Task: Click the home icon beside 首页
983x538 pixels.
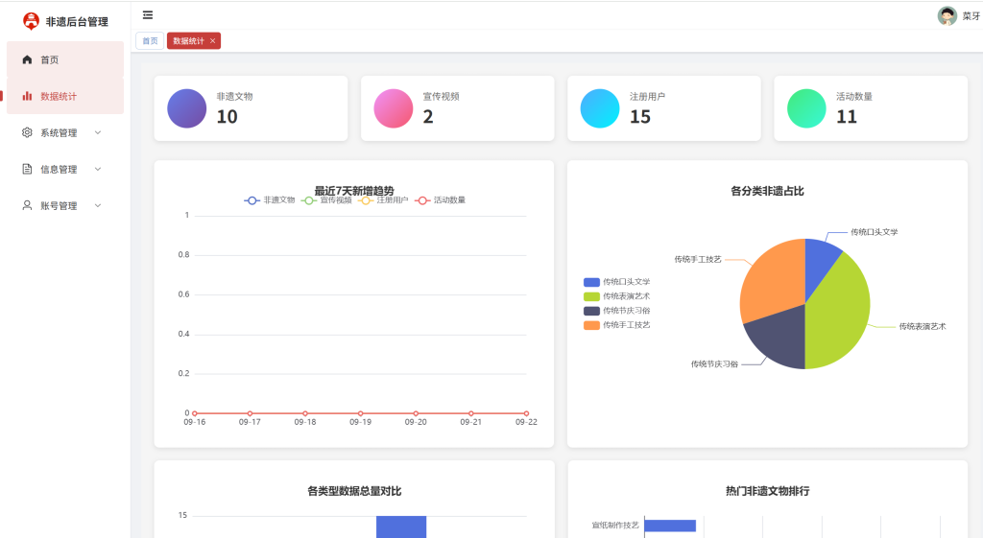Action: pos(27,59)
